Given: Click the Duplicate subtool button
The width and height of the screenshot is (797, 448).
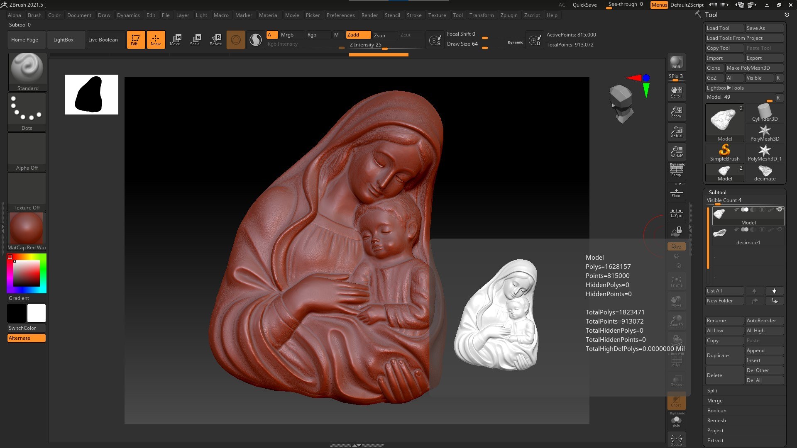Looking at the screenshot, I should coord(724,355).
